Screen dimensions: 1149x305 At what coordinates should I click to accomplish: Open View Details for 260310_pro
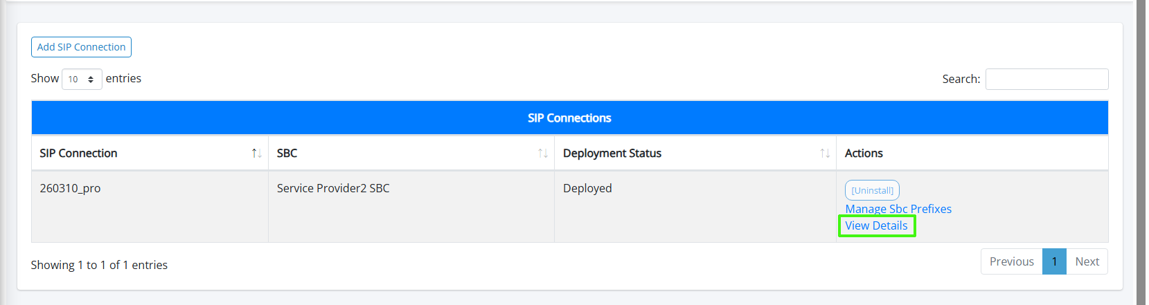pyautogui.click(x=876, y=225)
